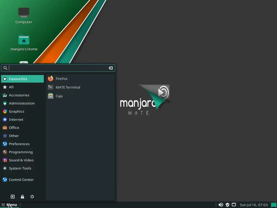This screenshot has height=208, width=277.
Task: Click the shield update tray icon
Action: pyautogui.click(x=227, y=205)
